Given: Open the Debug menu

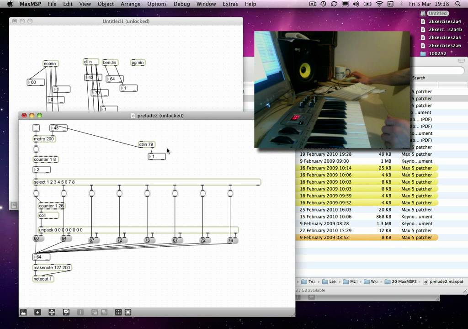Looking at the screenshot, I should (x=181, y=4).
